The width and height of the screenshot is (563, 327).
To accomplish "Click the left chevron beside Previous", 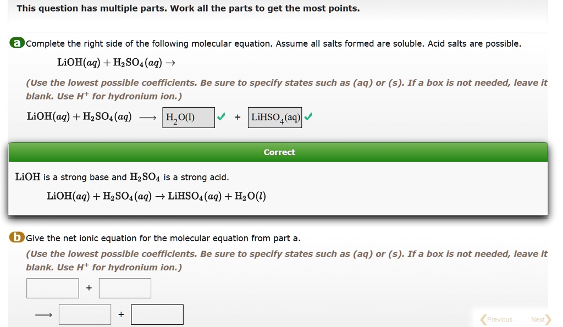I will point(483,319).
